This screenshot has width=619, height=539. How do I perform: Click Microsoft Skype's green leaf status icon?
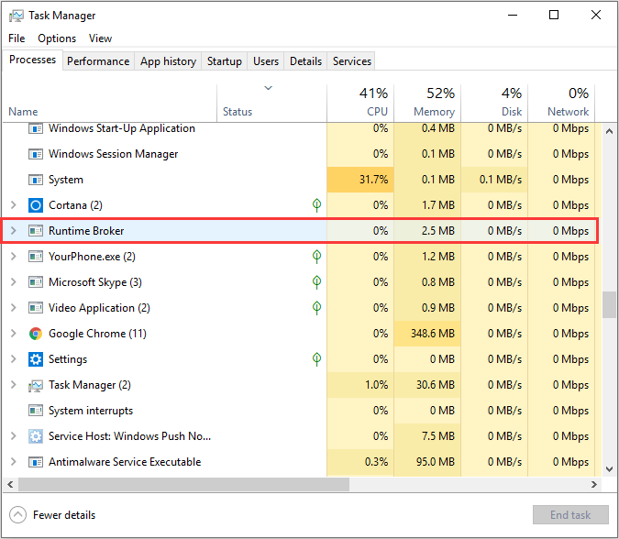click(316, 282)
